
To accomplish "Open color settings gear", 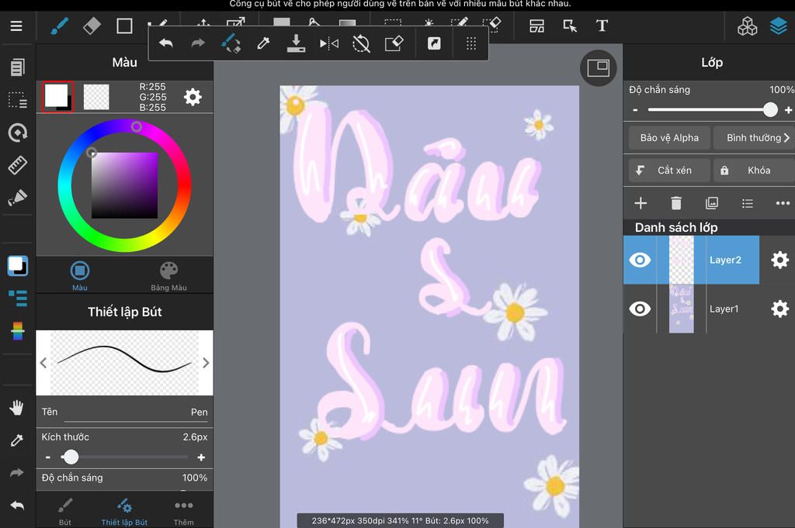I will pos(193,97).
